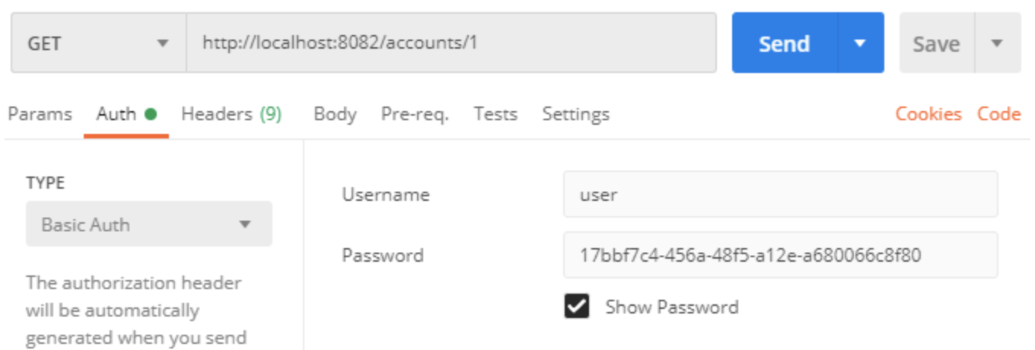
Task: Expand the Send button dropdown arrow
Action: point(860,43)
